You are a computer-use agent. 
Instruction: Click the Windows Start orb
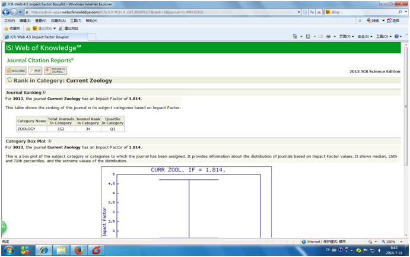click(x=8, y=250)
